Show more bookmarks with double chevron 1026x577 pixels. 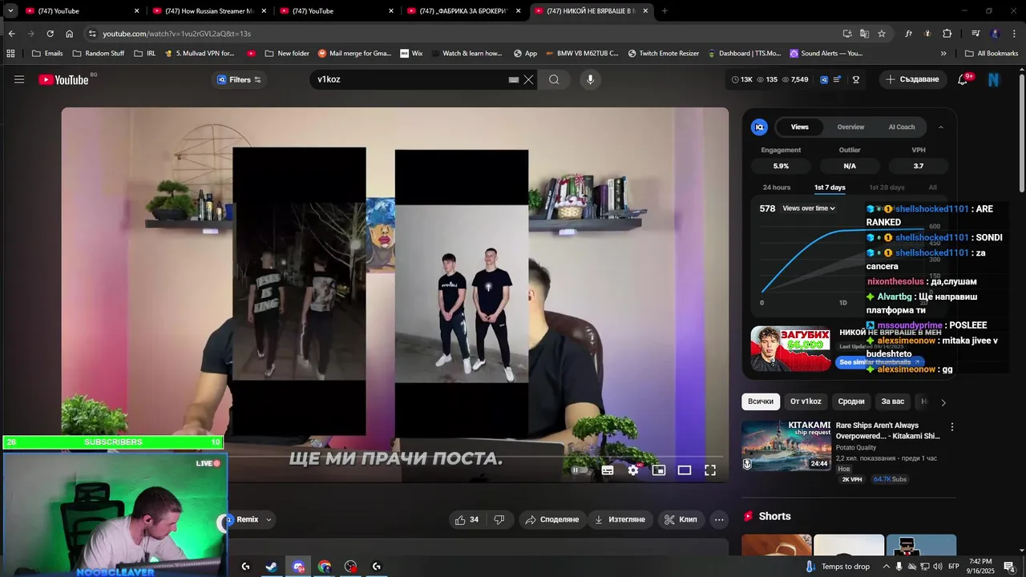[x=943, y=54]
